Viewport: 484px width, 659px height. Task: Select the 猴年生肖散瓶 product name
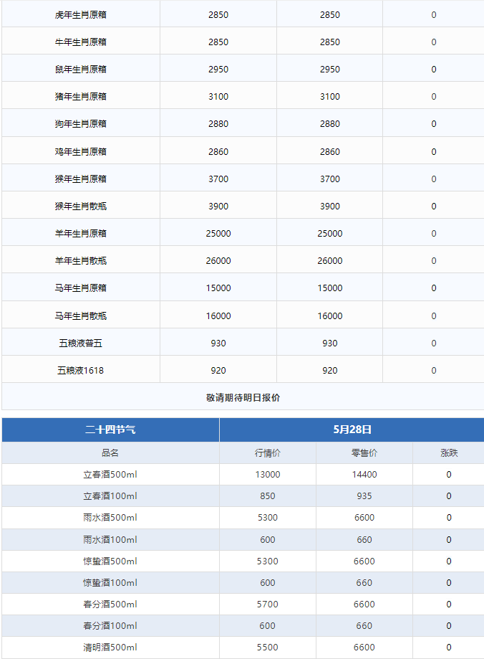point(81,207)
